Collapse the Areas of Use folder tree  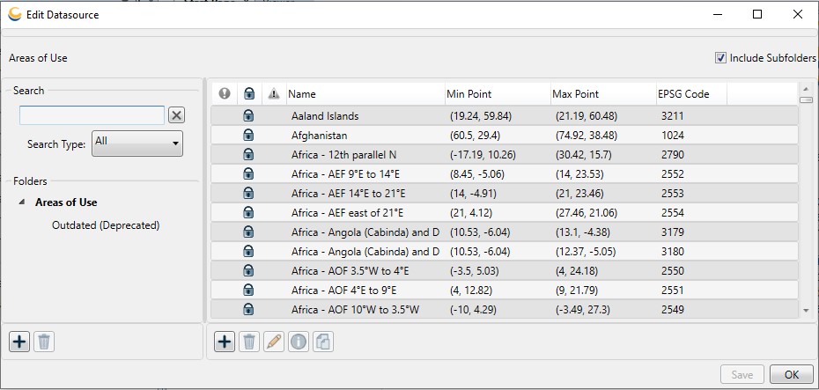(22, 202)
